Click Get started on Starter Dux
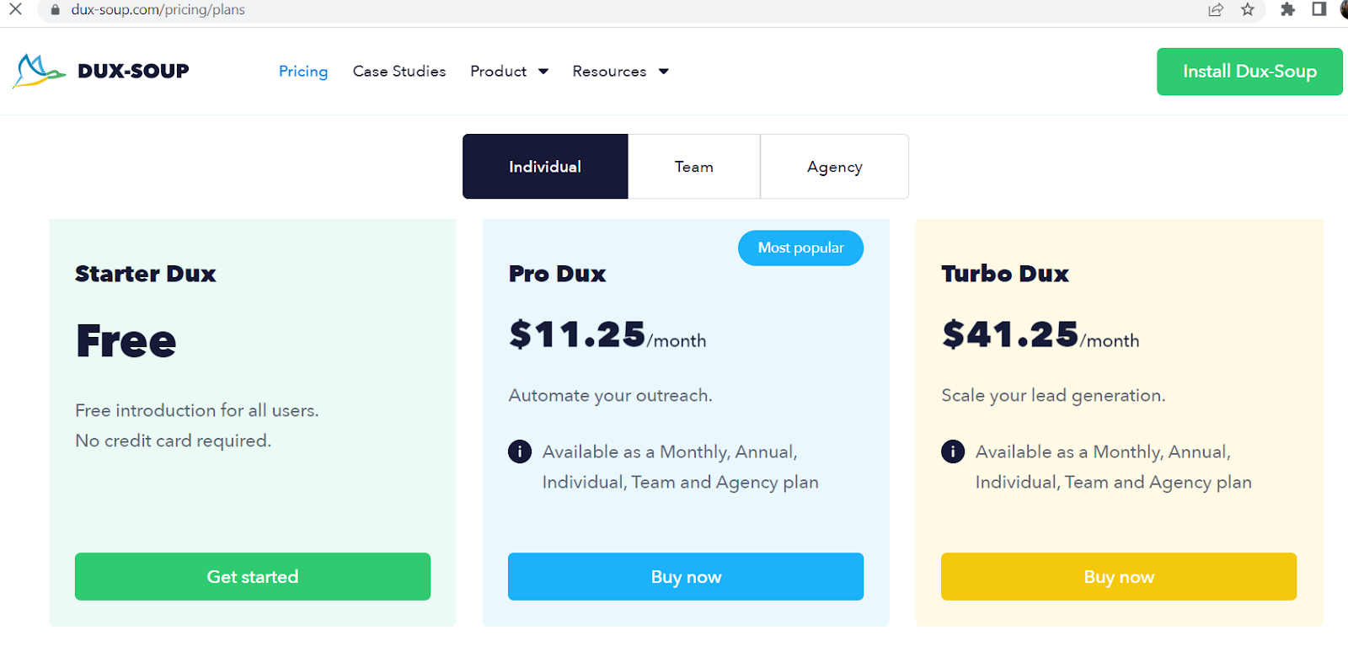1348x657 pixels. pos(253,577)
